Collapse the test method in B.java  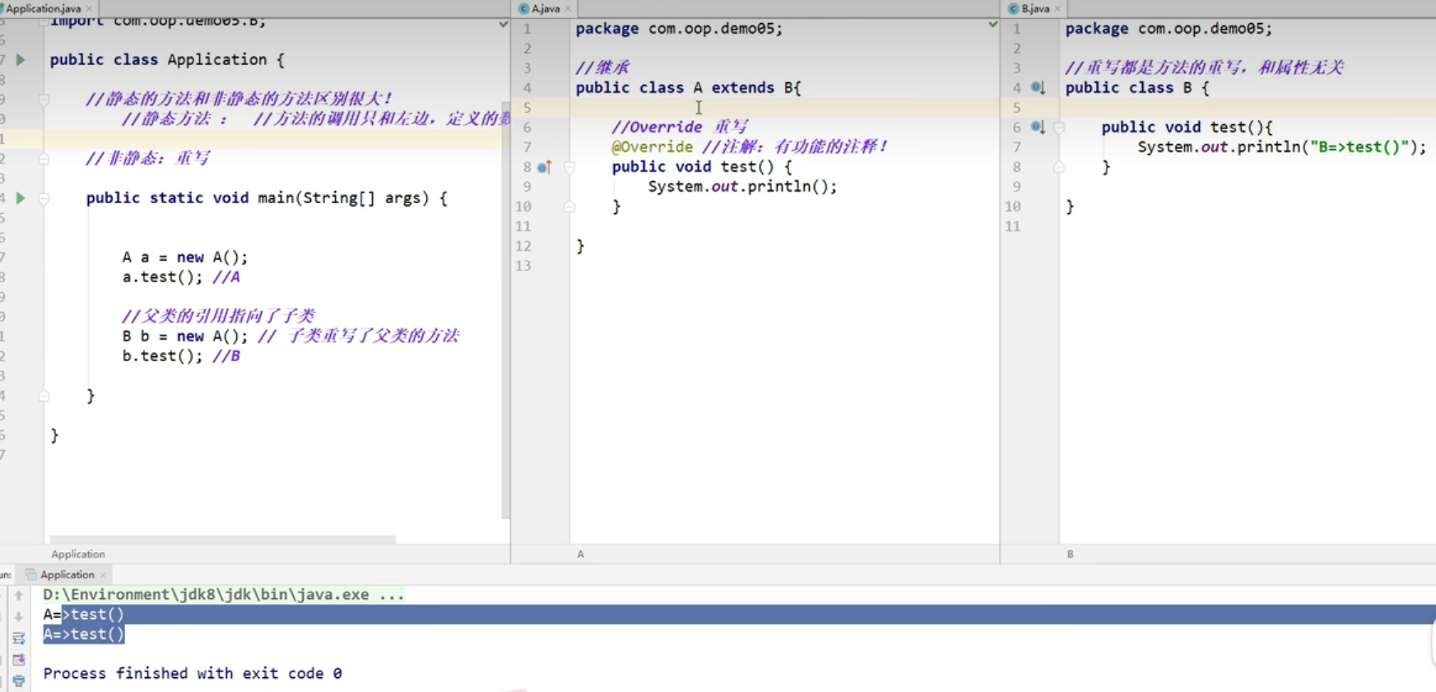[1059, 128]
